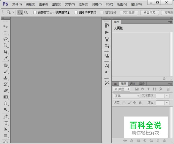Image resolution: width=174 pixels, height=144 pixels.
Task: Select the Rectangular Marquee tool
Action: tap(6, 33)
